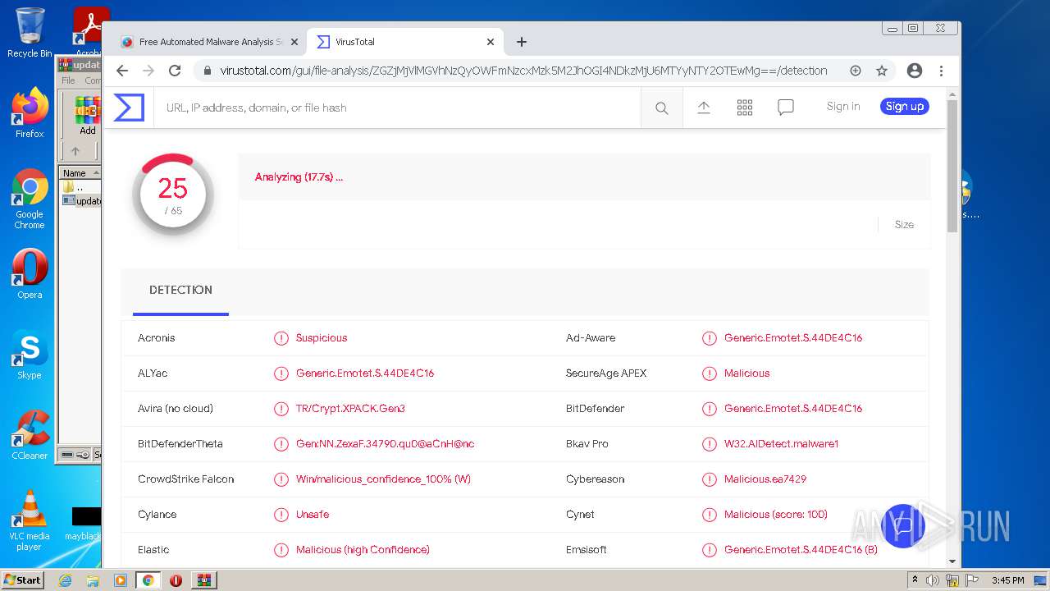1050x591 pixels.
Task: Bookmark this page with star icon
Action: (x=882, y=71)
